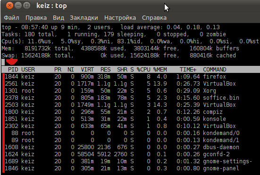Image resolution: width=260 pixels, height=175 pixels.
Task: Select the Xorg process name
Action: click(x=210, y=91)
